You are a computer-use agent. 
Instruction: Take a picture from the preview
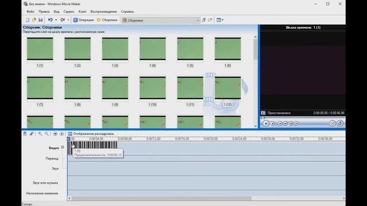click(340, 124)
